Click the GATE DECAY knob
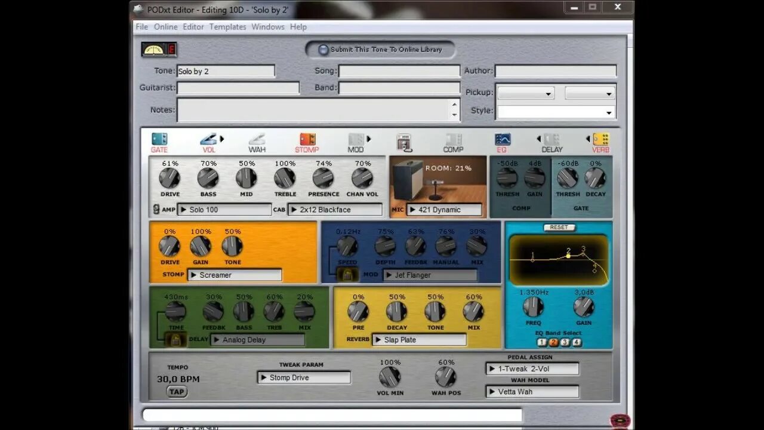Image resolution: width=764 pixels, height=430 pixels. click(x=595, y=178)
